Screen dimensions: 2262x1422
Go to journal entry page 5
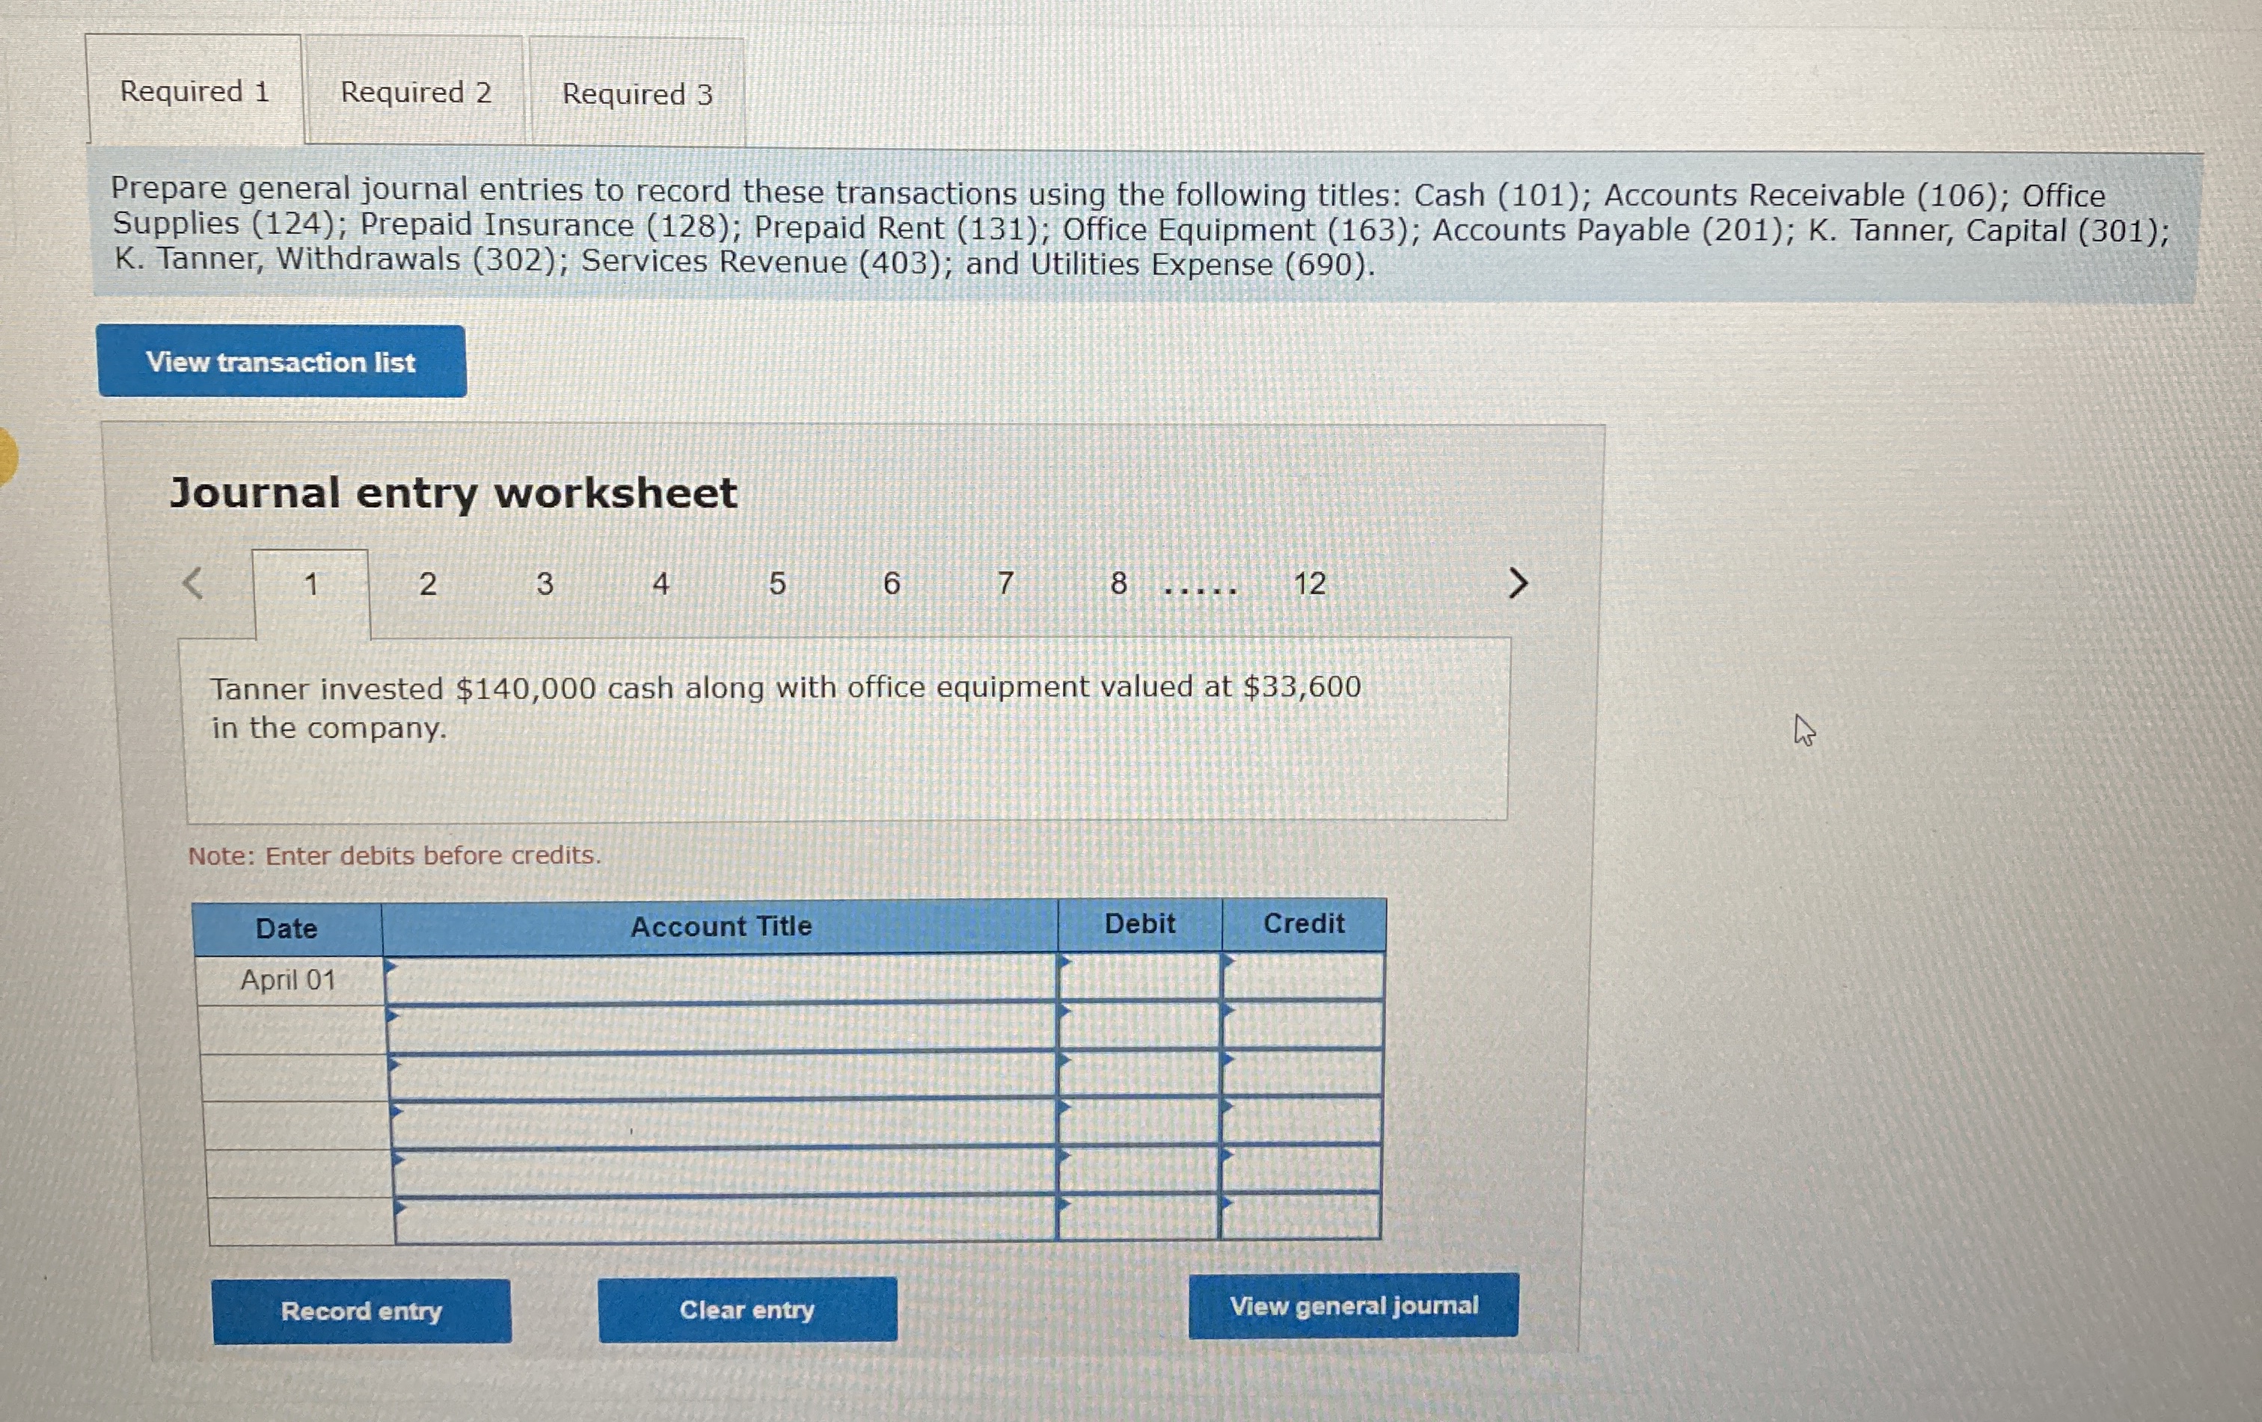(x=777, y=584)
